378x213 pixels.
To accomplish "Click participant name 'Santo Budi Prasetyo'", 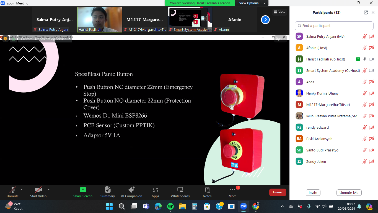I will click(x=322, y=150).
